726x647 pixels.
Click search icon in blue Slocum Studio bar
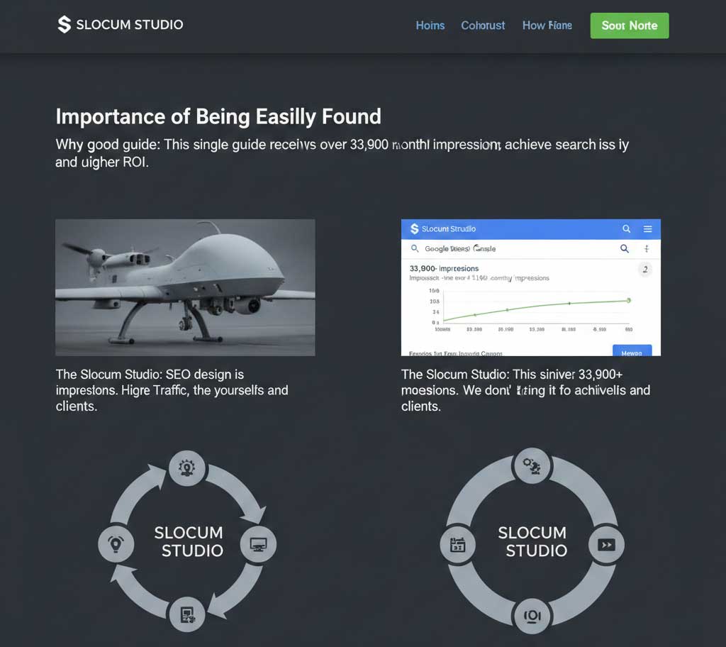pos(627,228)
